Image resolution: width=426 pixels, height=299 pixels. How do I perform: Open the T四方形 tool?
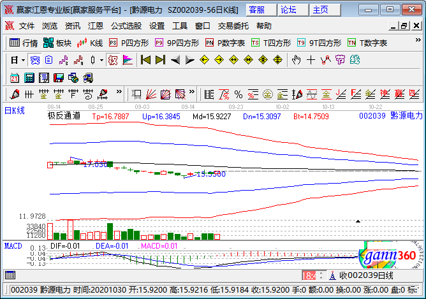(271, 43)
